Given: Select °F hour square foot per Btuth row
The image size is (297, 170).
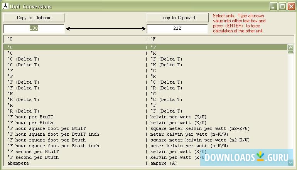Looking at the screenshot, I should pos(145,140).
